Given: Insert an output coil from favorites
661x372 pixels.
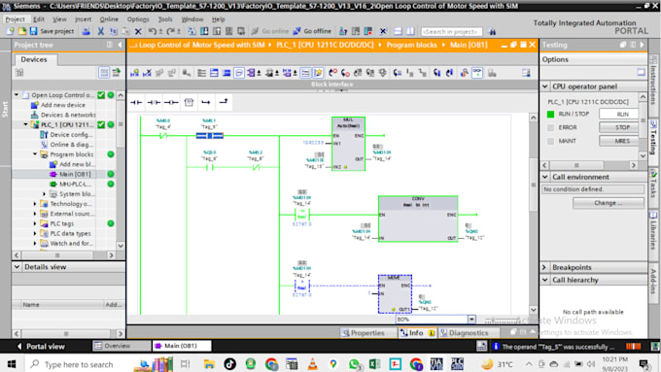Looking at the screenshot, I should coord(171,102).
